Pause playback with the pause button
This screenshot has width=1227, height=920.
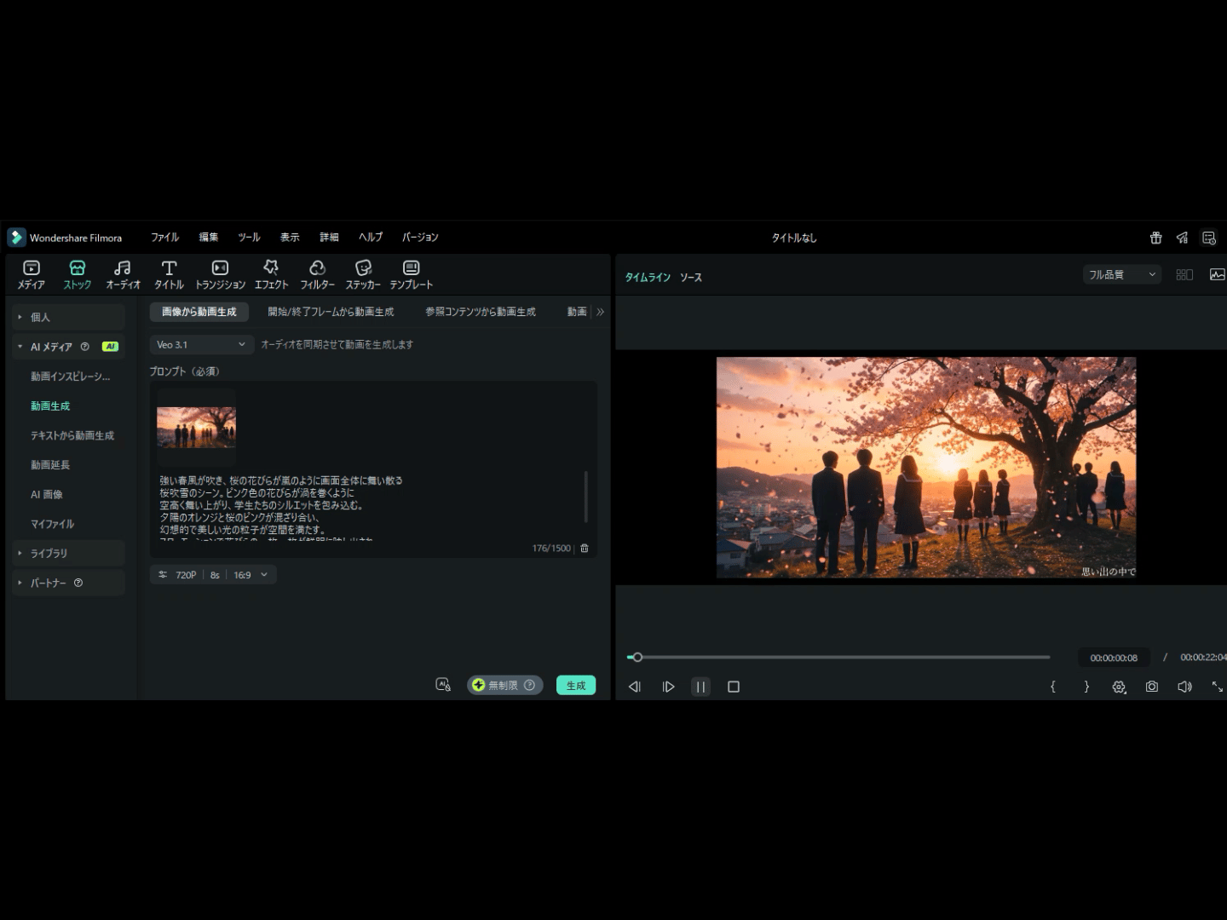point(700,687)
